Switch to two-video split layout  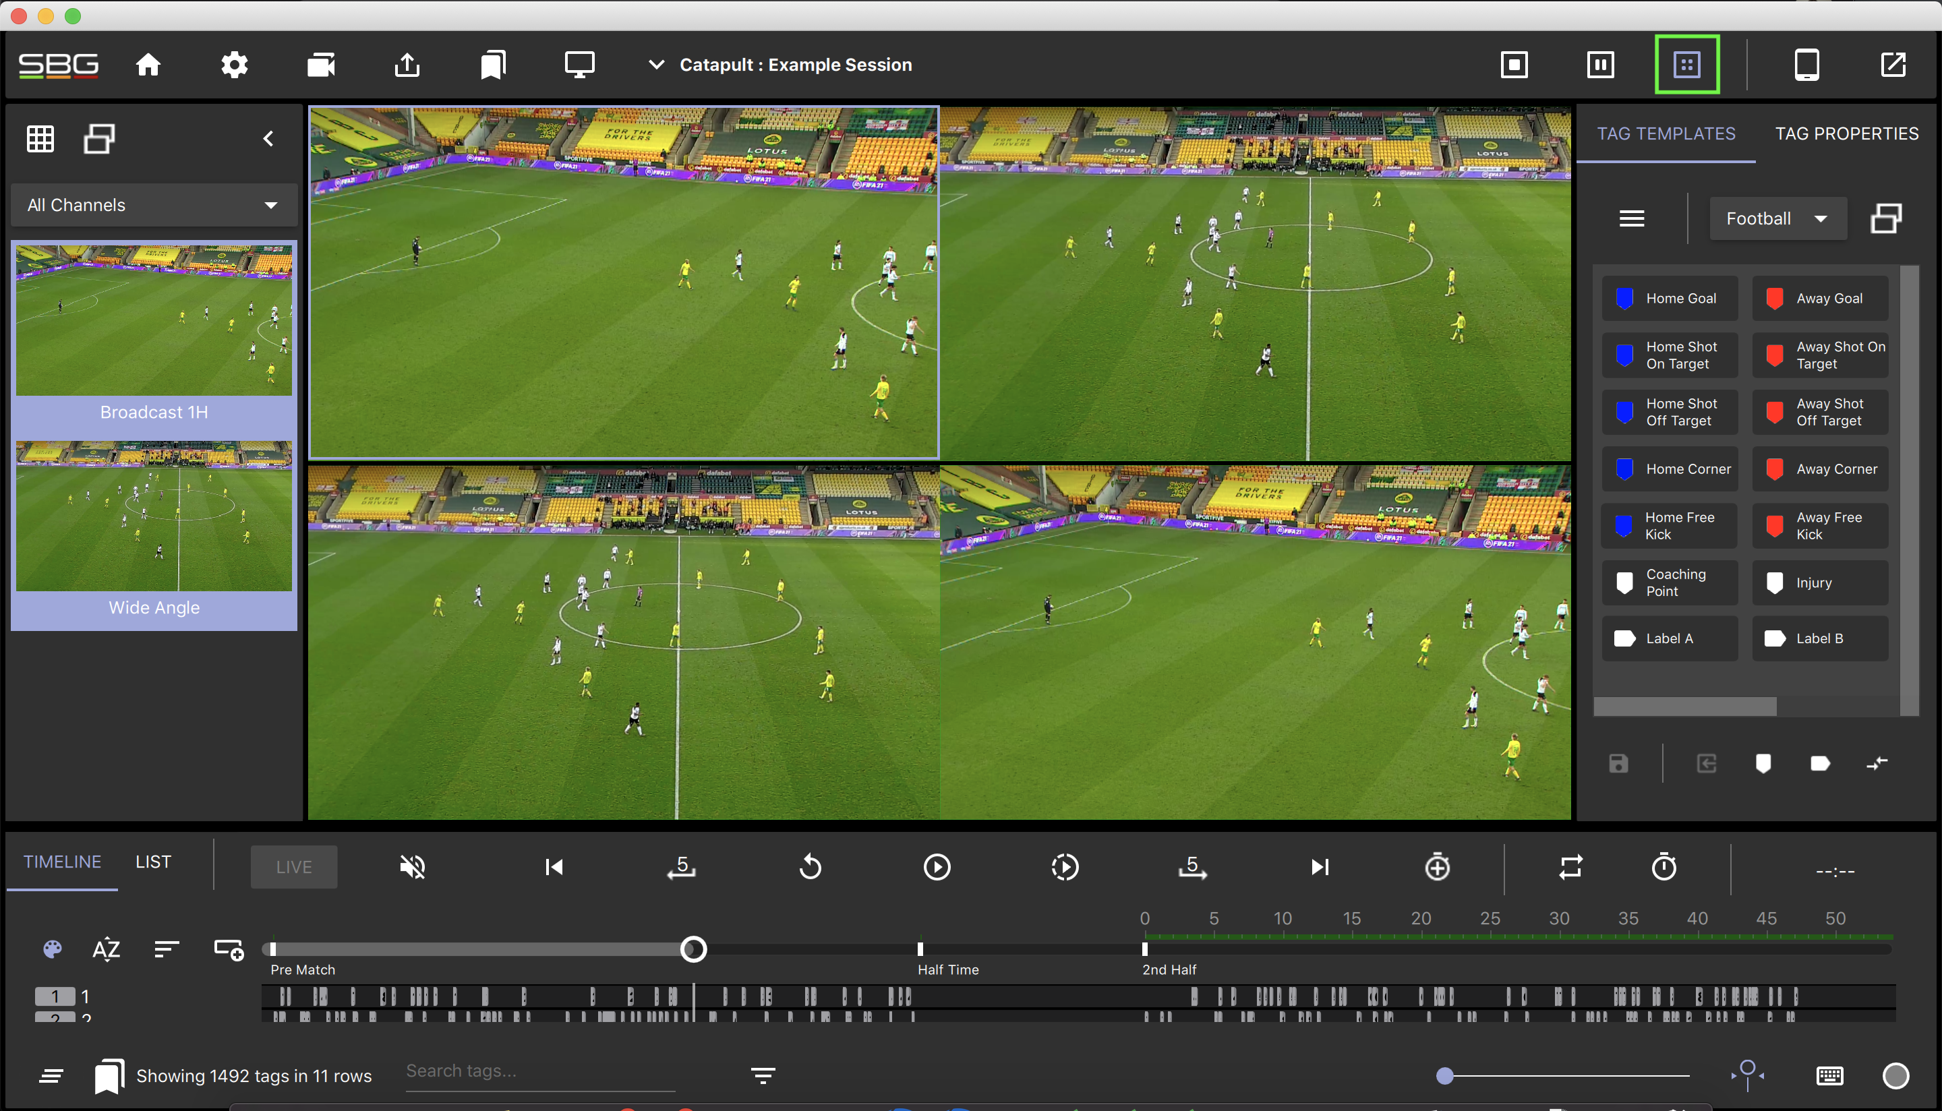[x=1600, y=65]
